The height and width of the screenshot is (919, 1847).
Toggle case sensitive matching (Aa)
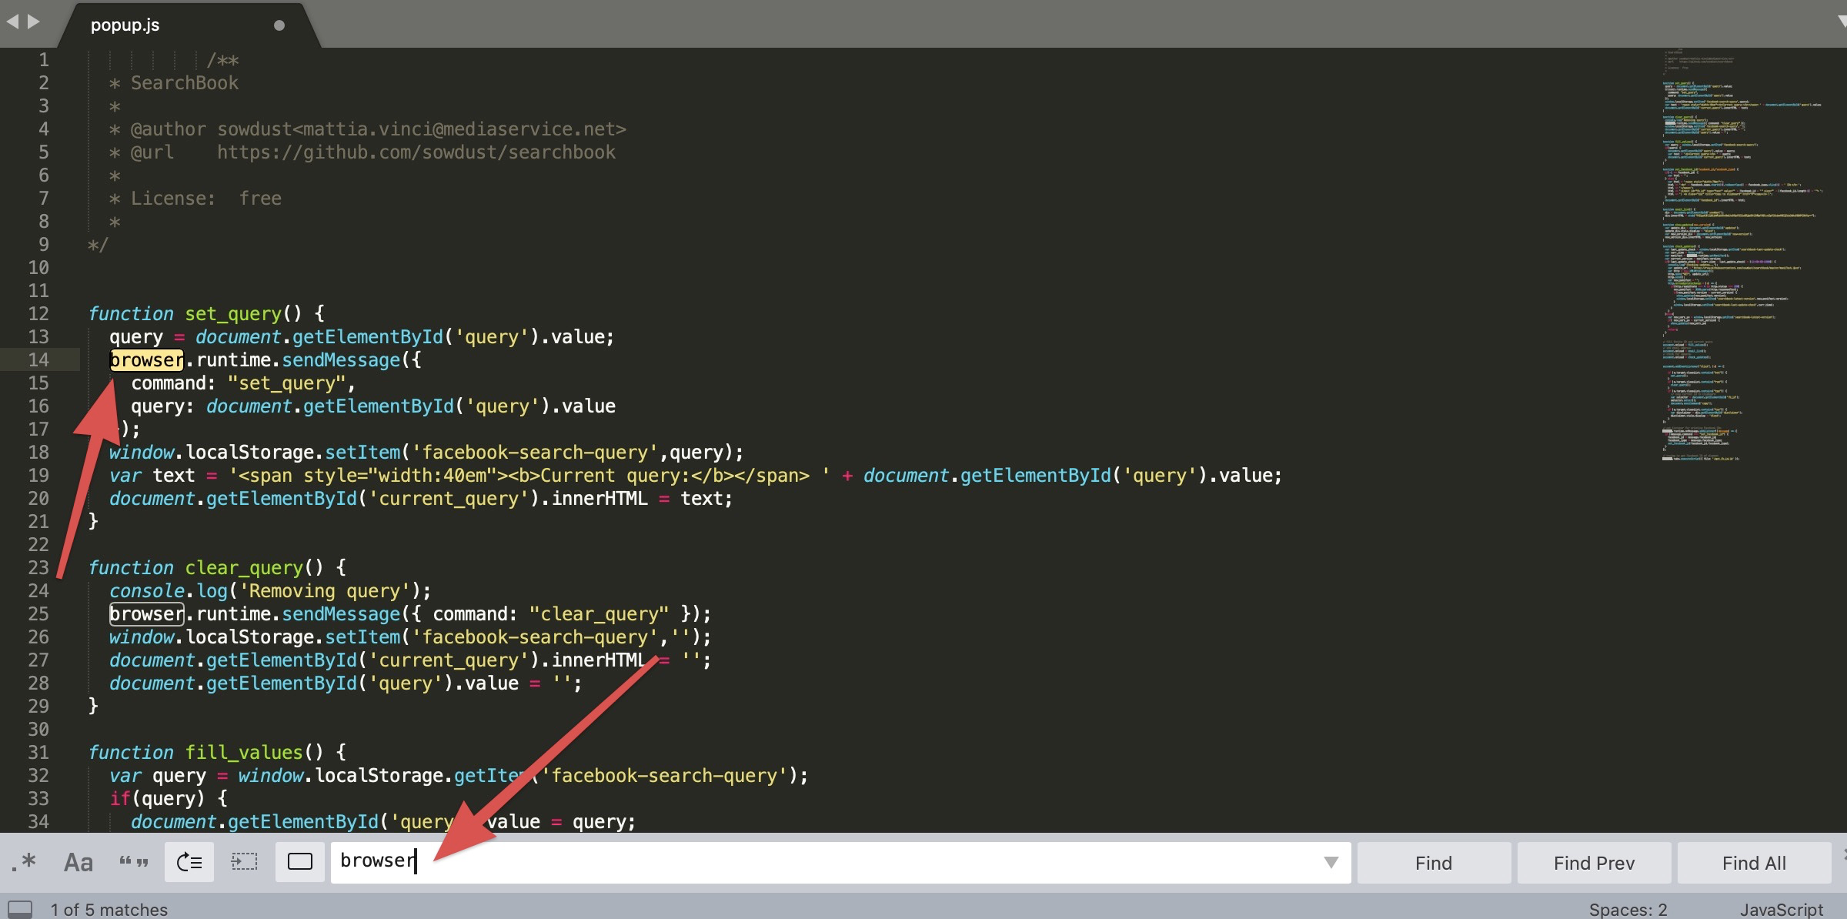coord(78,862)
